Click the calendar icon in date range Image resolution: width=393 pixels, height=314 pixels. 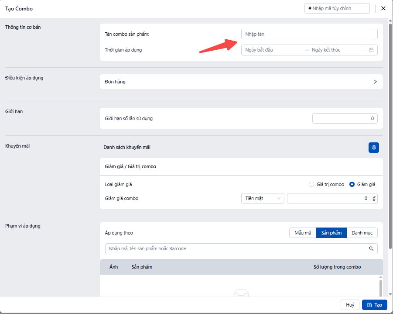coord(371,50)
